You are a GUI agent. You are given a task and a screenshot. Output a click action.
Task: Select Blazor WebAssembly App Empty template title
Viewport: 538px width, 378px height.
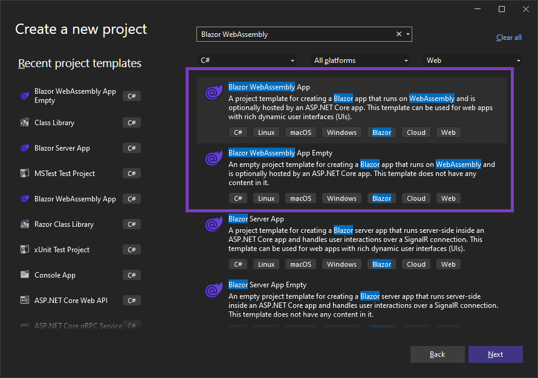[x=280, y=153]
